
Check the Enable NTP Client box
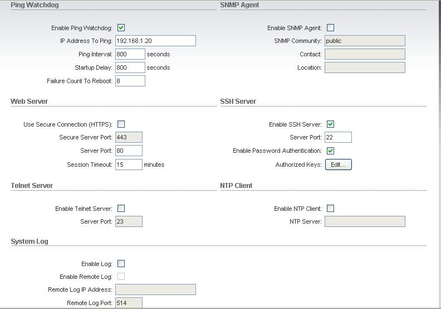pos(331,209)
